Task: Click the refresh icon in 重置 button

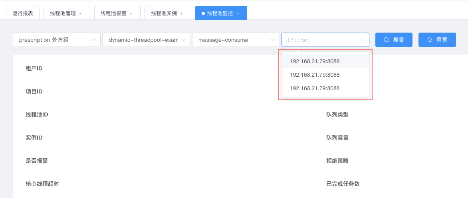Action: pos(430,40)
